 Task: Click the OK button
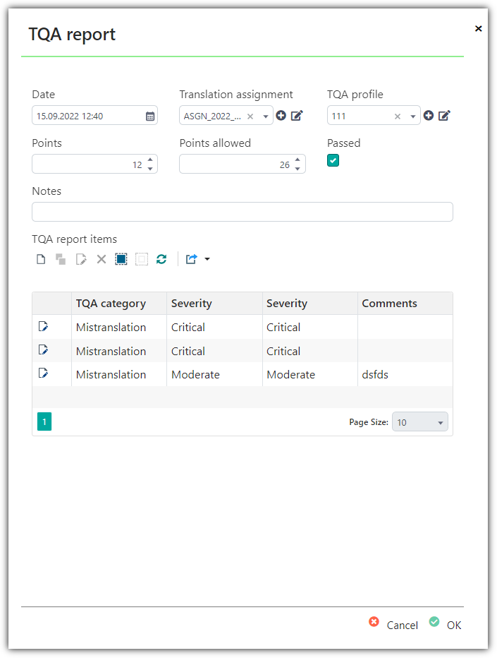(446, 624)
